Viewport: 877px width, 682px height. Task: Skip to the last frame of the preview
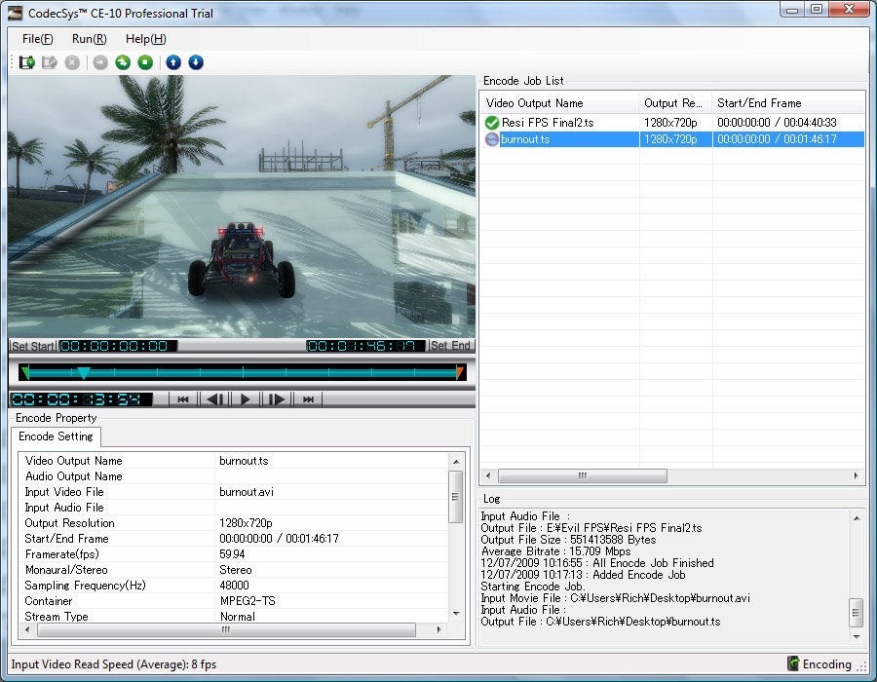[x=308, y=398]
